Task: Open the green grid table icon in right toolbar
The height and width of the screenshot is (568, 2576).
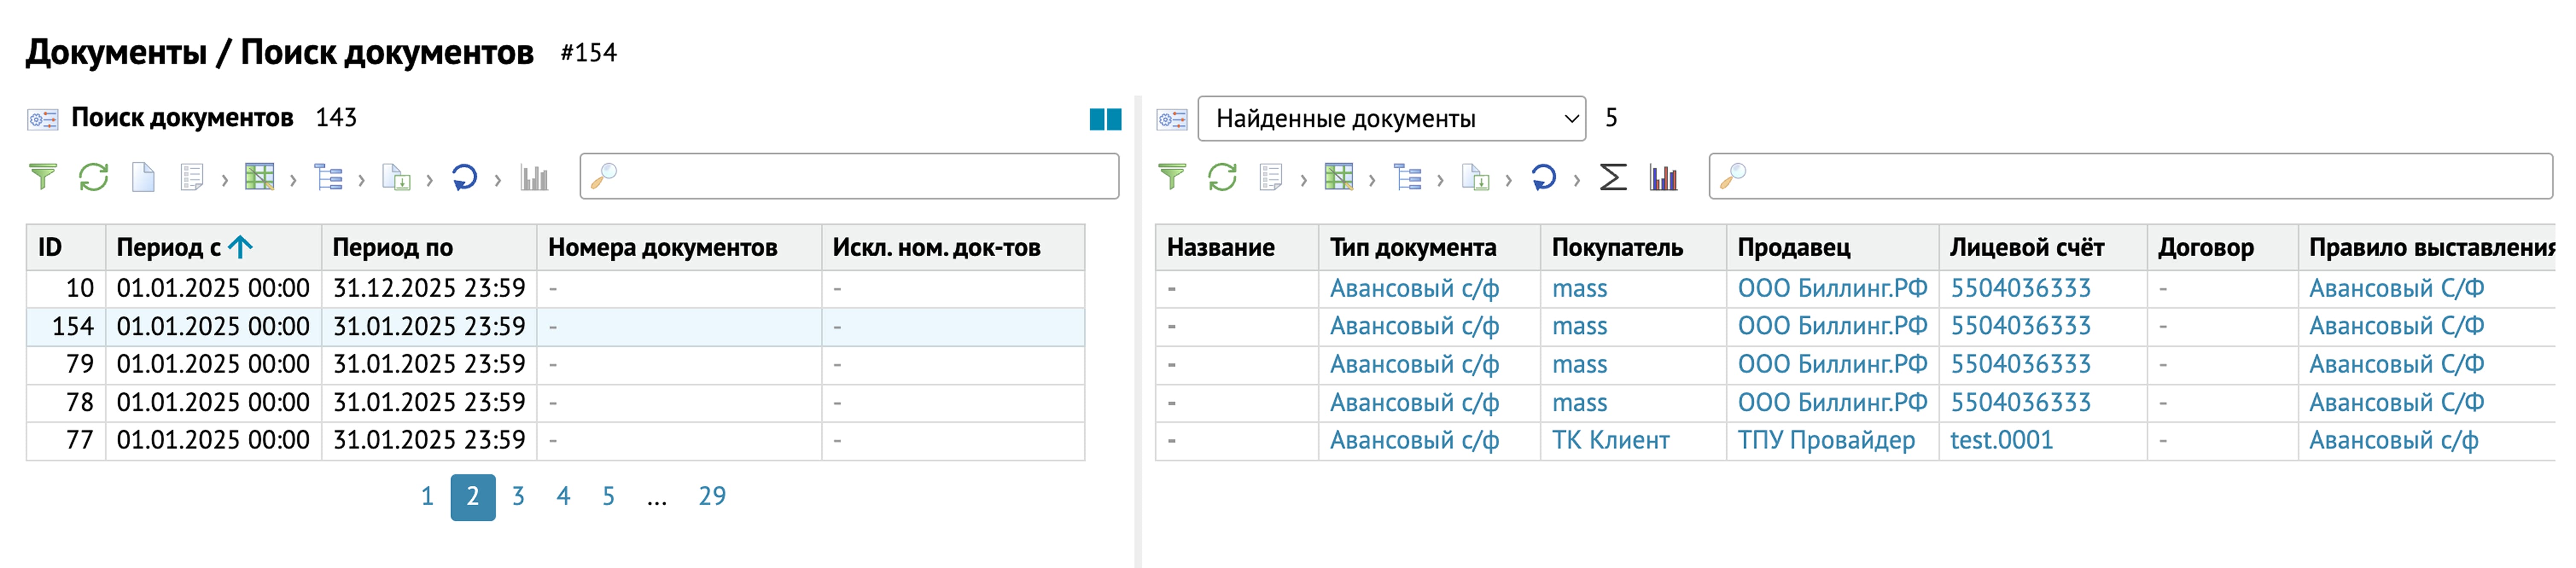Action: [1339, 177]
